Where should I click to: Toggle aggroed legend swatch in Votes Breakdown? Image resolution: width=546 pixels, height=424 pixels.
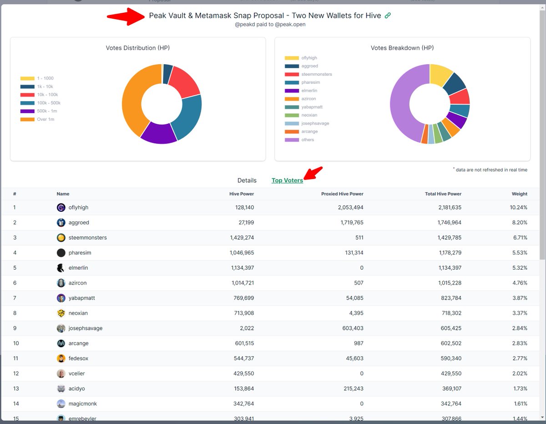292,66
